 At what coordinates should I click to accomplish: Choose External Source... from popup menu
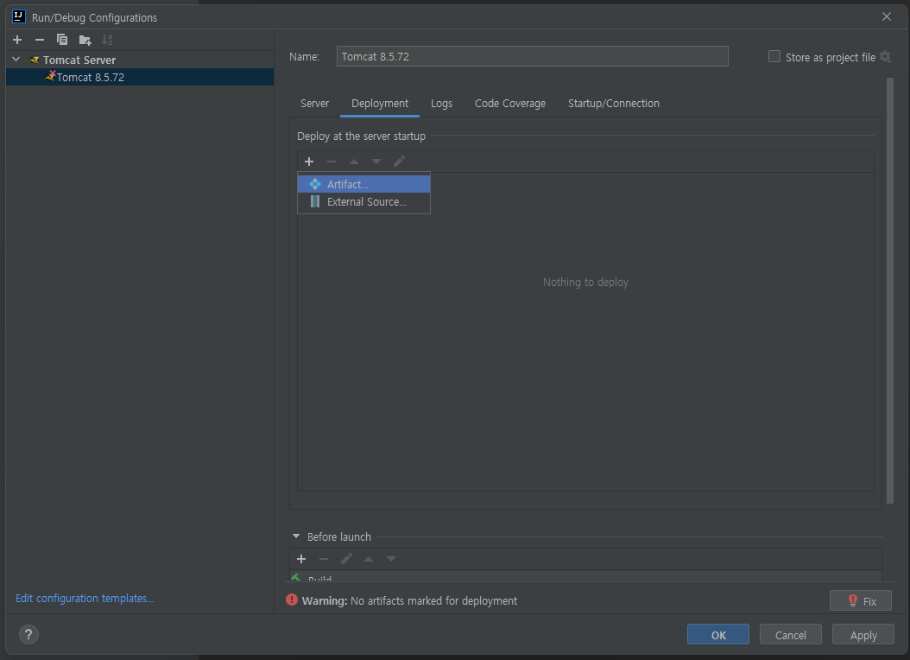[x=363, y=201]
